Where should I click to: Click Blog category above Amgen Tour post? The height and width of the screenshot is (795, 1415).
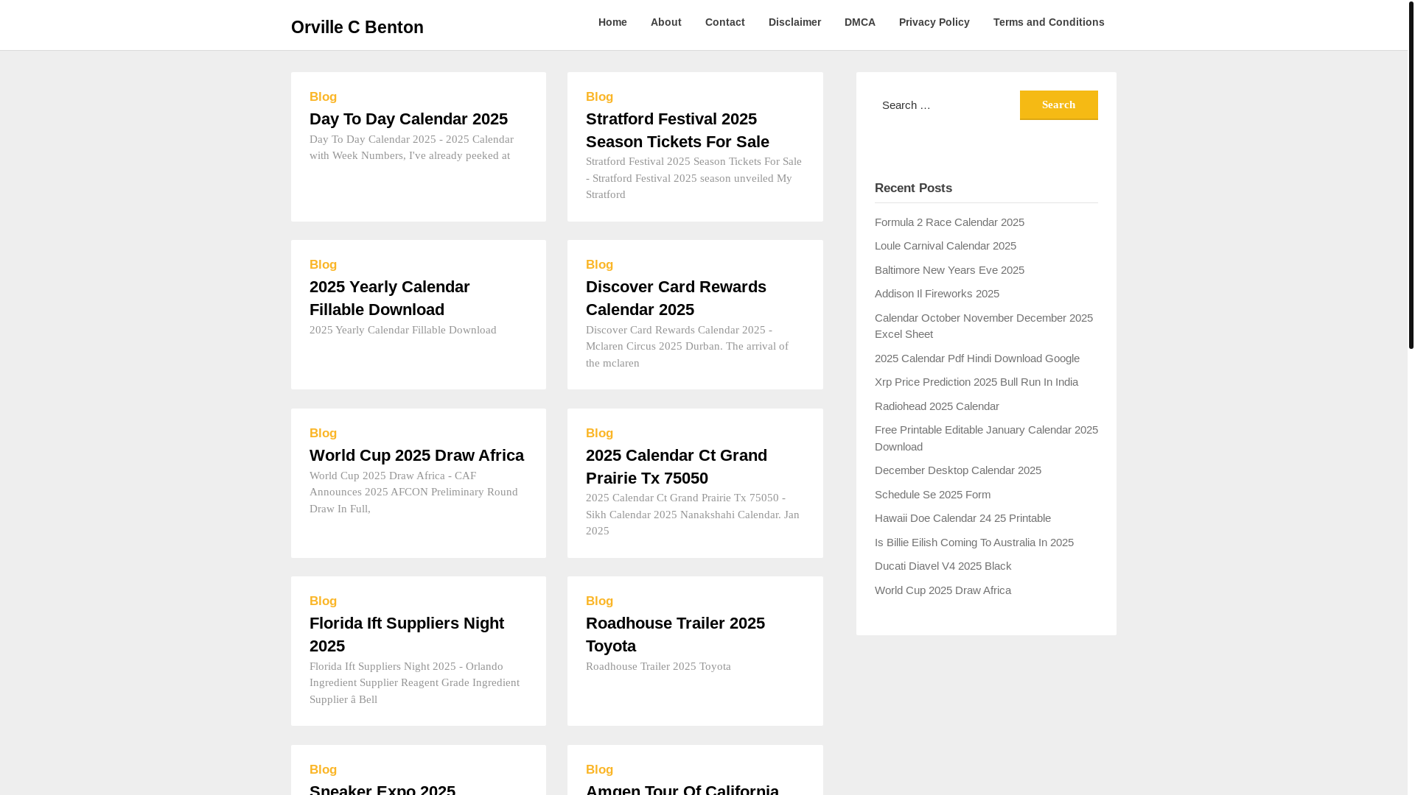click(599, 770)
